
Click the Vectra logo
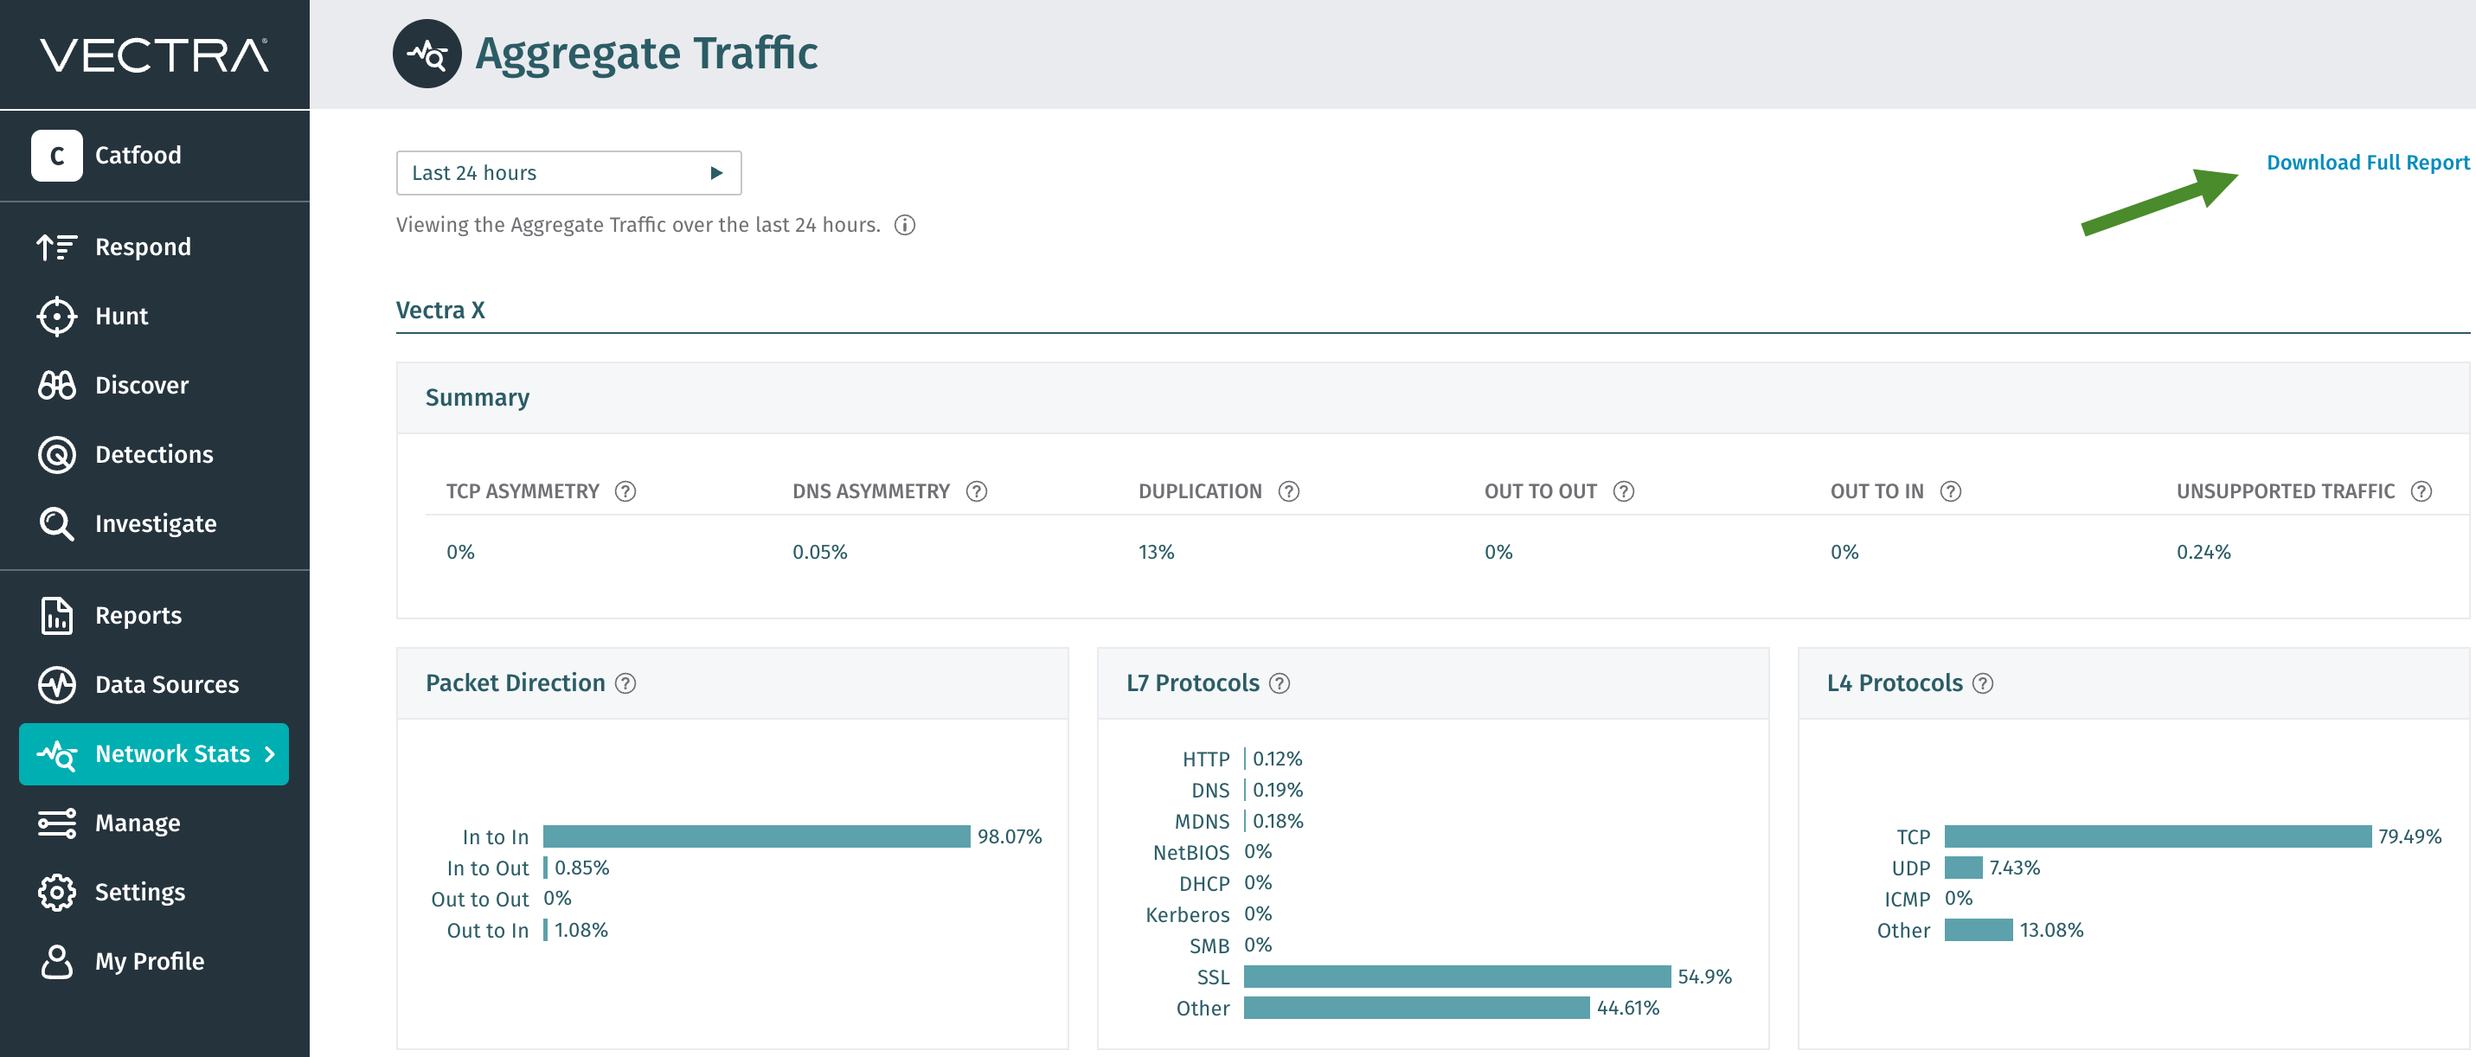(154, 54)
